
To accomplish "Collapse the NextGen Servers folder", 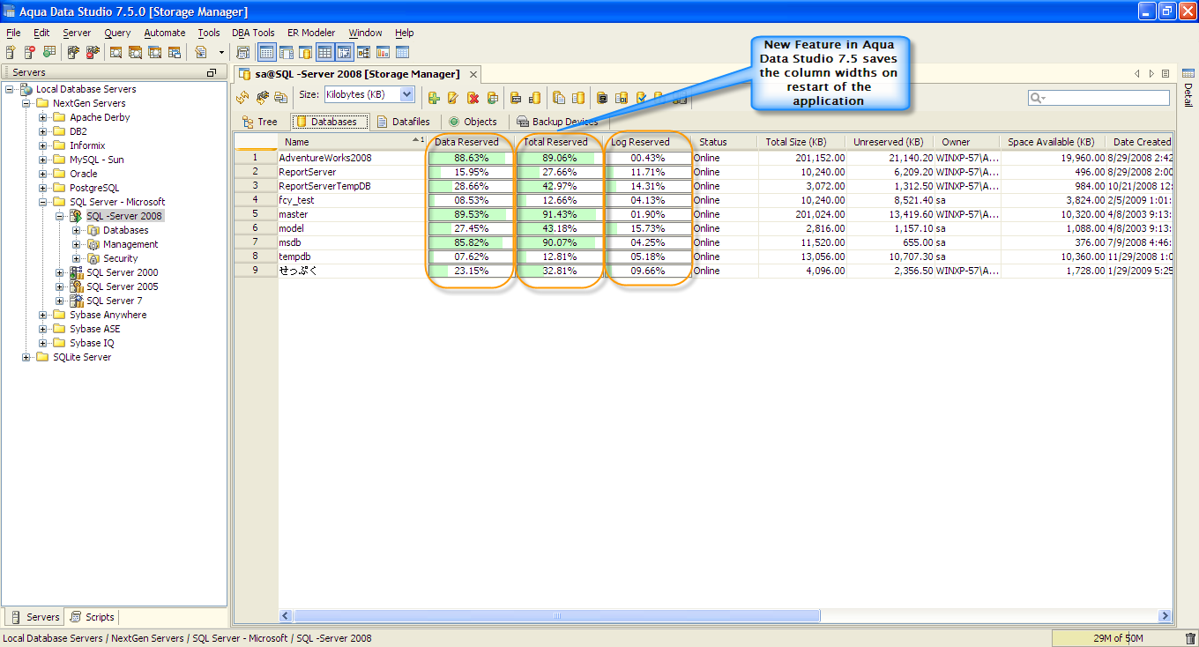I will [x=26, y=103].
